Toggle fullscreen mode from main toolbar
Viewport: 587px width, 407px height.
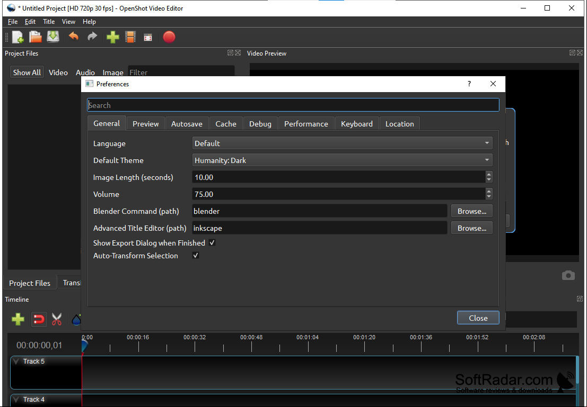[148, 37]
